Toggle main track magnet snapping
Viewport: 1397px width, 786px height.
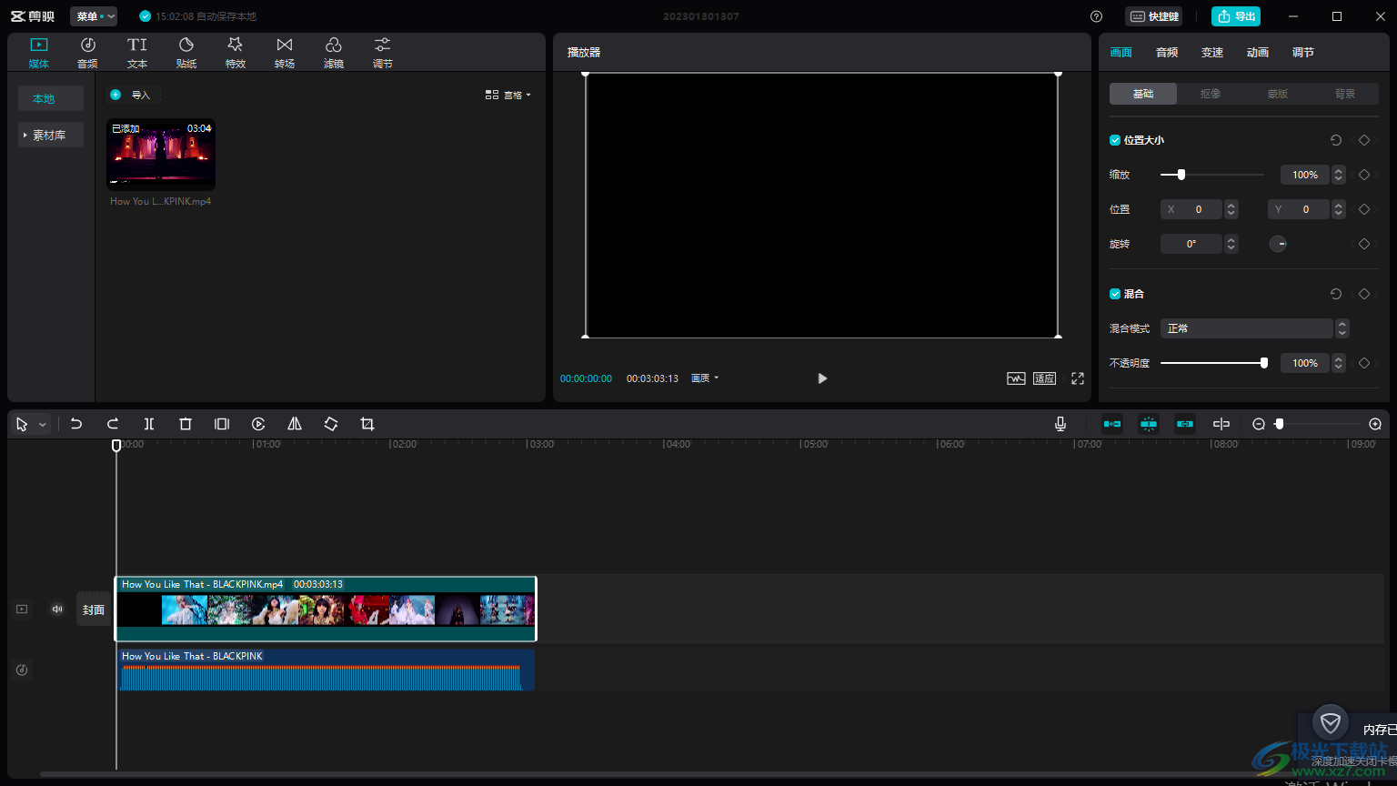1112,424
